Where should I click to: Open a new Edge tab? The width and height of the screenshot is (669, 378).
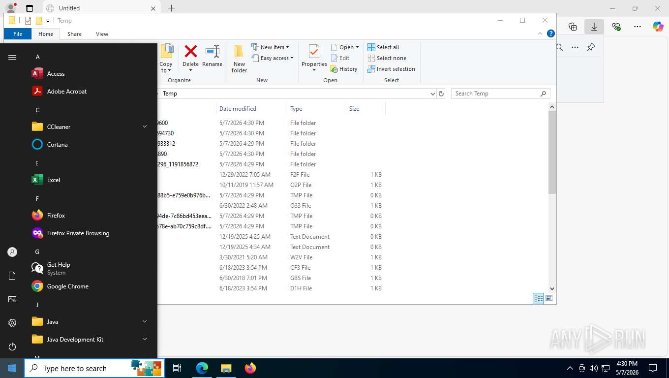click(x=171, y=8)
